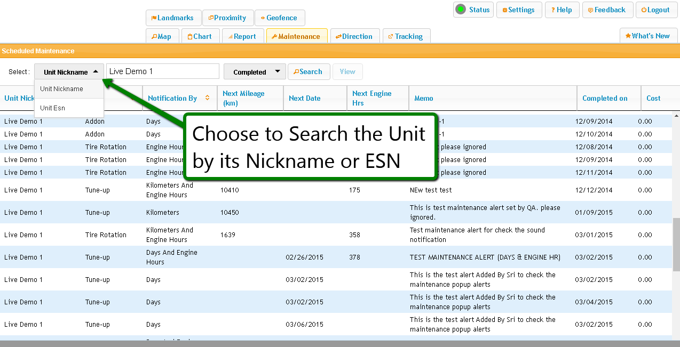680x347 pixels.
Task: Click the Live Demo 1 search field
Action: 162,71
